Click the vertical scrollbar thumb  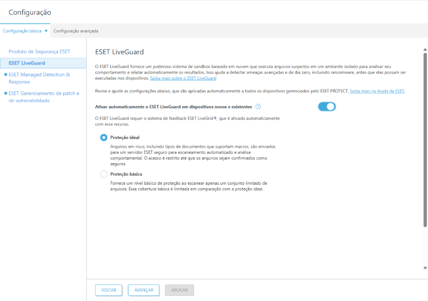pos(425,140)
